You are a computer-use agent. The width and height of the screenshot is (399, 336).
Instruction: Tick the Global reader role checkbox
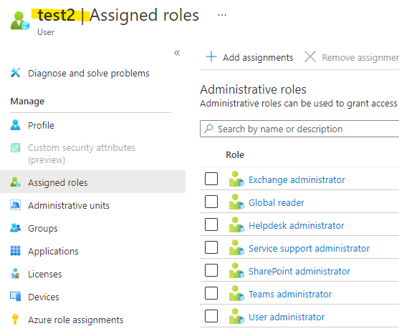(211, 202)
